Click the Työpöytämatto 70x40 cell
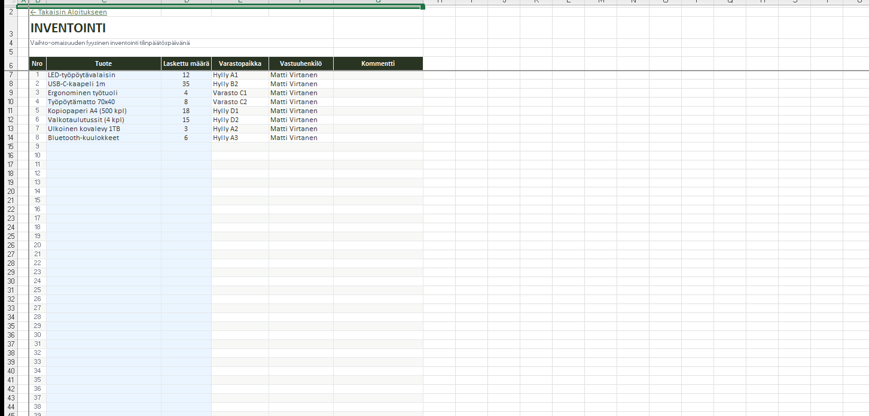The height and width of the screenshot is (416, 869). [81, 102]
